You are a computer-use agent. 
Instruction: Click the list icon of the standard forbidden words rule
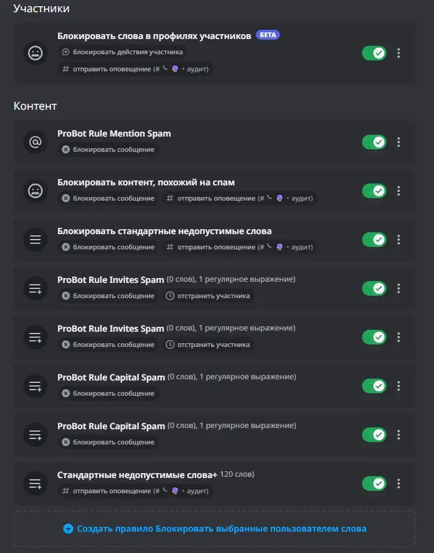coord(35,240)
